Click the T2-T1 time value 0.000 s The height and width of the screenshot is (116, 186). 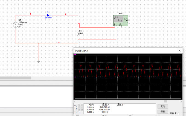click(90, 112)
